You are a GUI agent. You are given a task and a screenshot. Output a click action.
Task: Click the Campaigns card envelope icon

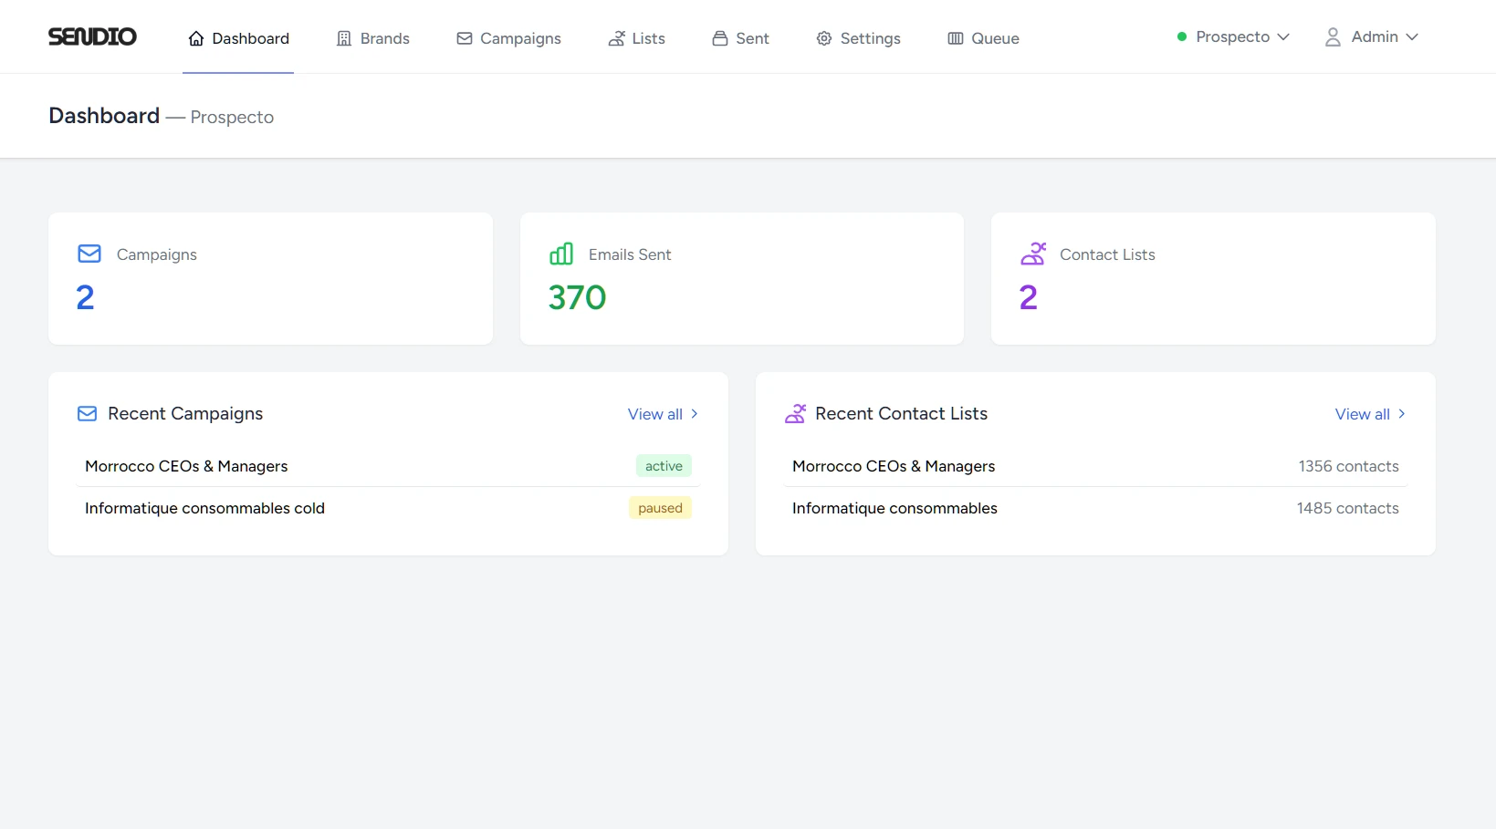(x=89, y=254)
